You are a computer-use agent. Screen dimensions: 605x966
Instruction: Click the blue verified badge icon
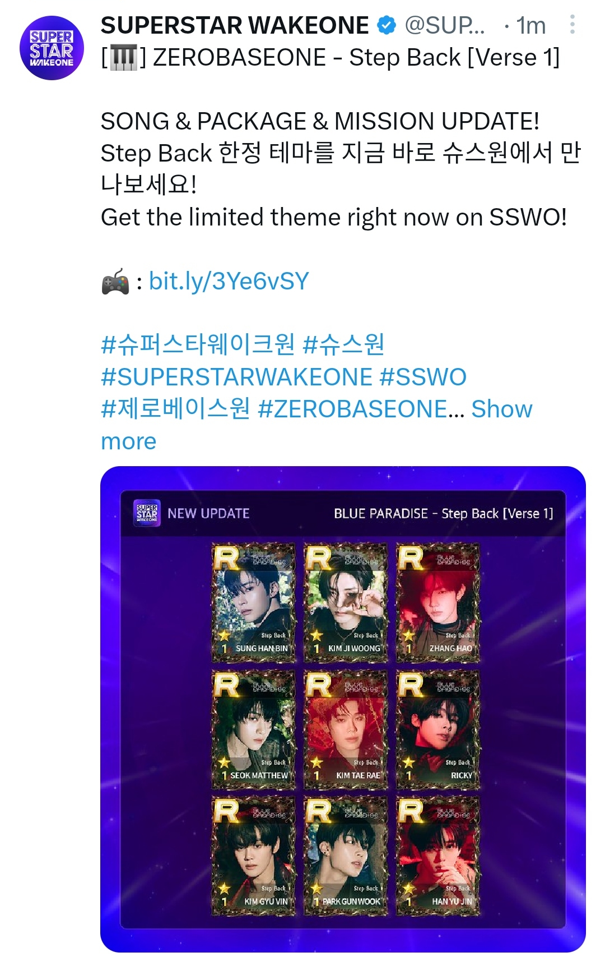click(x=387, y=25)
